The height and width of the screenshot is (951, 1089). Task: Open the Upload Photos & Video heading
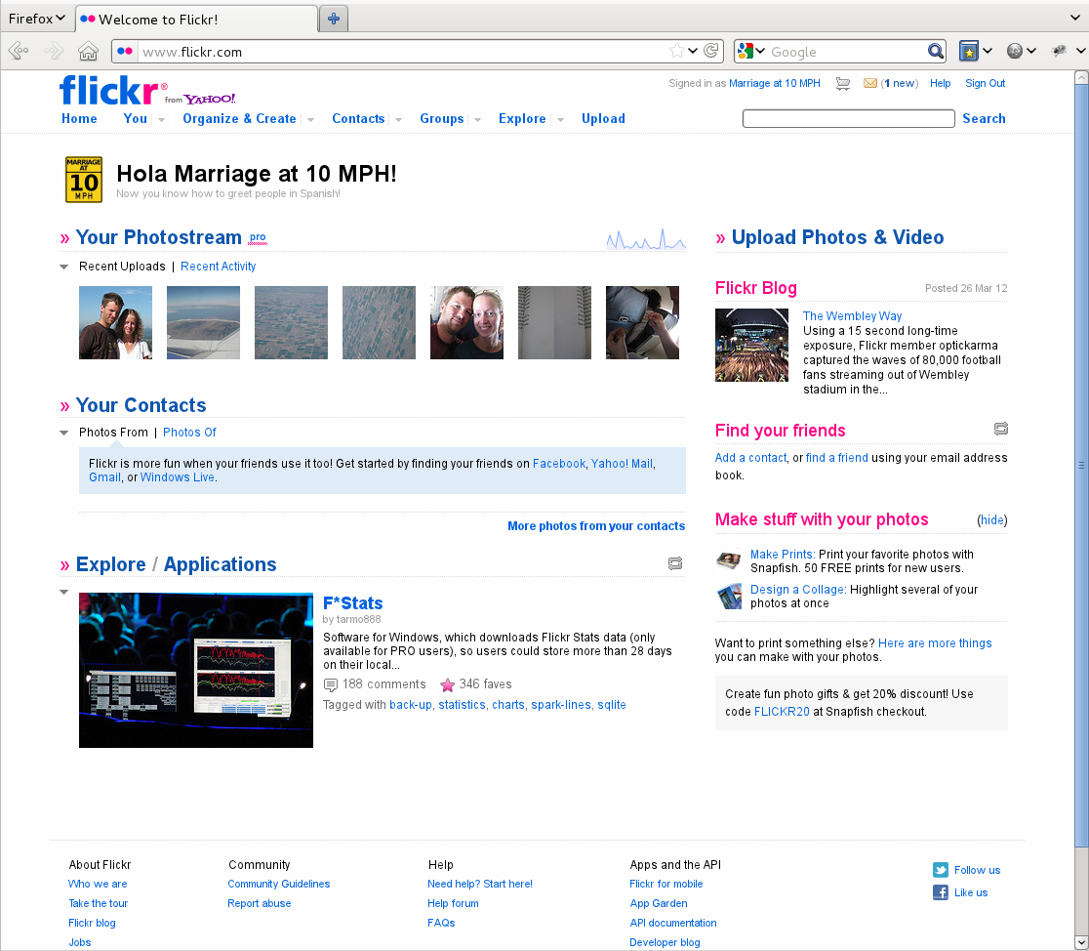pyautogui.click(x=837, y=238)
